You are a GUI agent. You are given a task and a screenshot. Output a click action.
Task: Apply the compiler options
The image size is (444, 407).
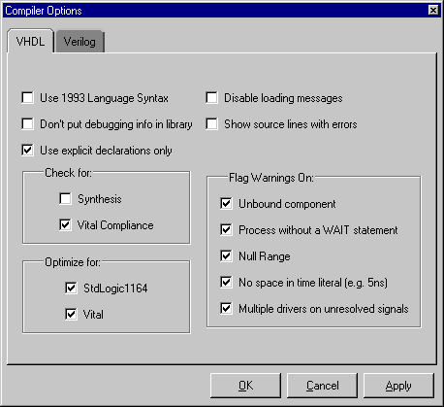(x=398, y=386)
